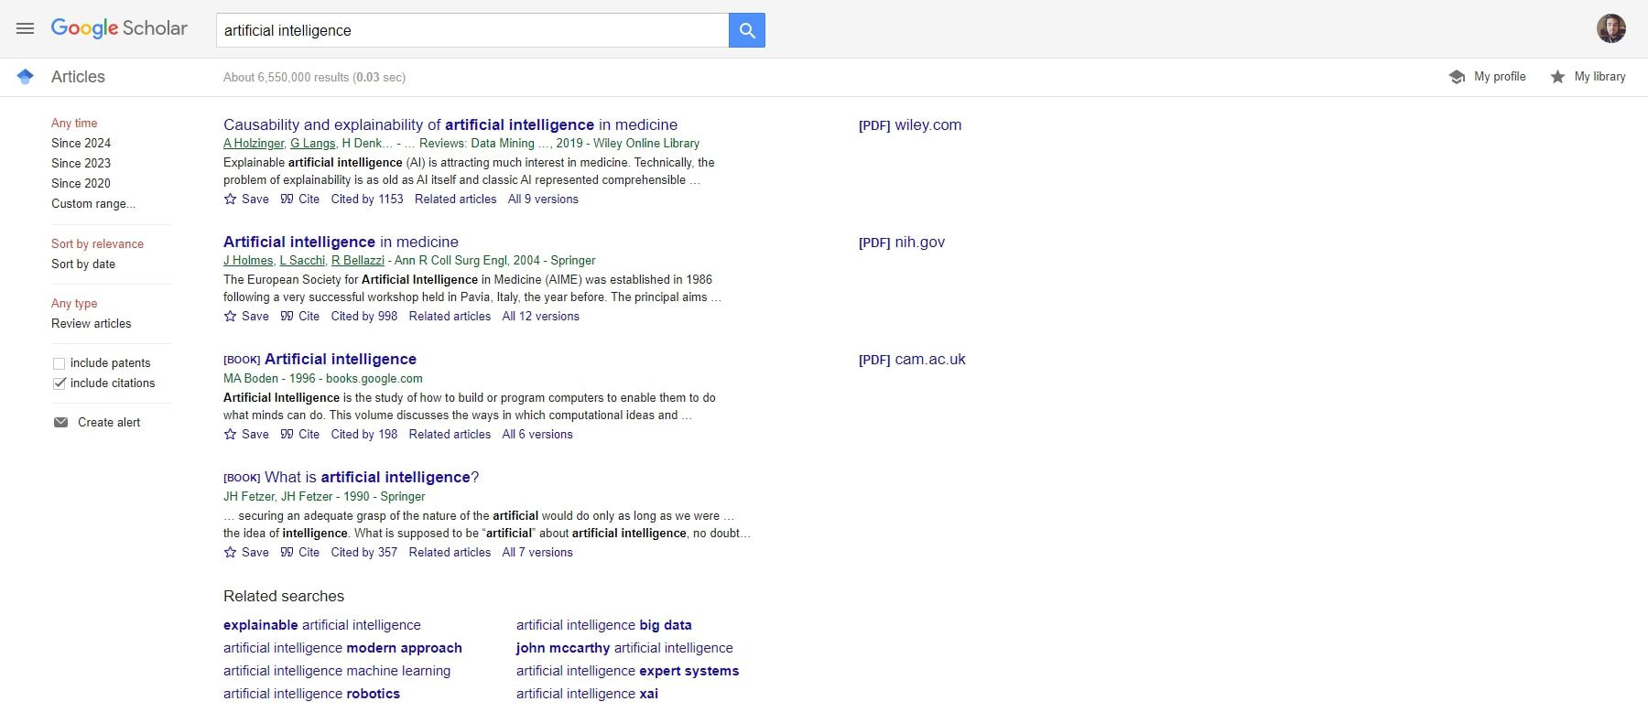Click the My library star icon
The image size is (1648, 723).
[1557, 77]
